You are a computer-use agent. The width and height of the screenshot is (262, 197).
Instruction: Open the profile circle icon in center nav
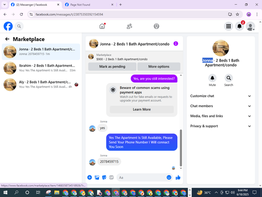tap(156, 26)
